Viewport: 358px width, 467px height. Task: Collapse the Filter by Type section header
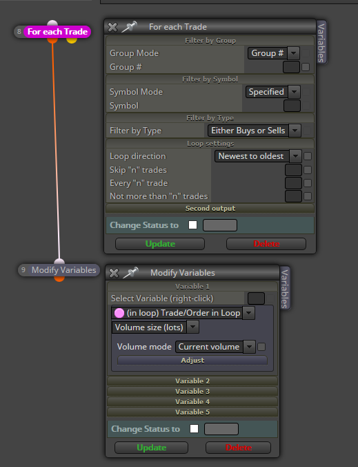210,118
